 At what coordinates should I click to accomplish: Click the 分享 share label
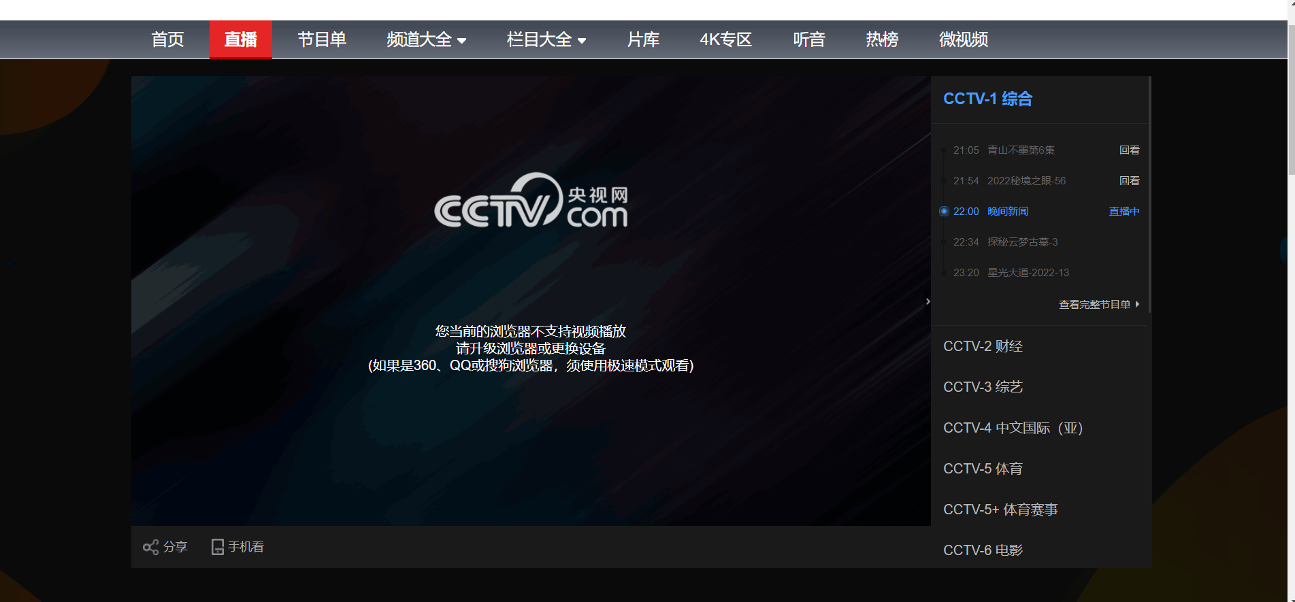[176, 547]
